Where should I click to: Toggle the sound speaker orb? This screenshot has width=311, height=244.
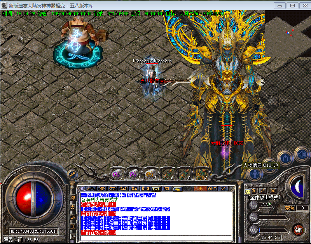point(302,154)
